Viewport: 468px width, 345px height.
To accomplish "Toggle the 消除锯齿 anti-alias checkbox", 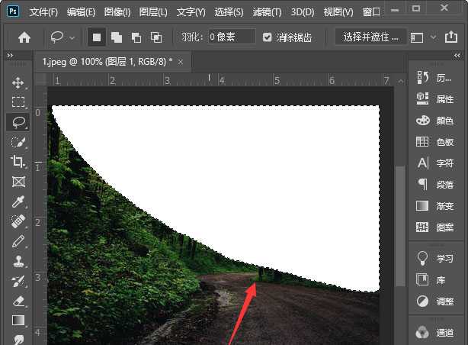I will click(267, 37).
